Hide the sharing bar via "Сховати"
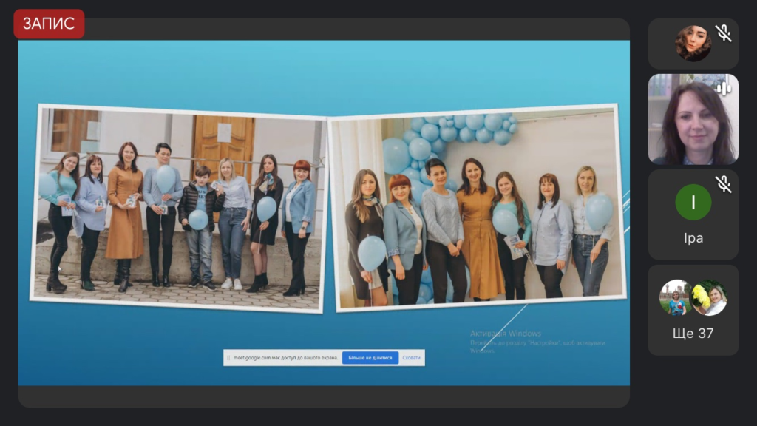 pos(411,358)
